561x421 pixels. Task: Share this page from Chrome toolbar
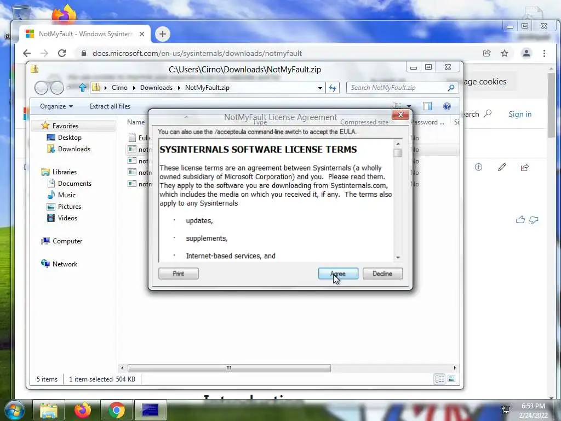click(x=486, y=53)
